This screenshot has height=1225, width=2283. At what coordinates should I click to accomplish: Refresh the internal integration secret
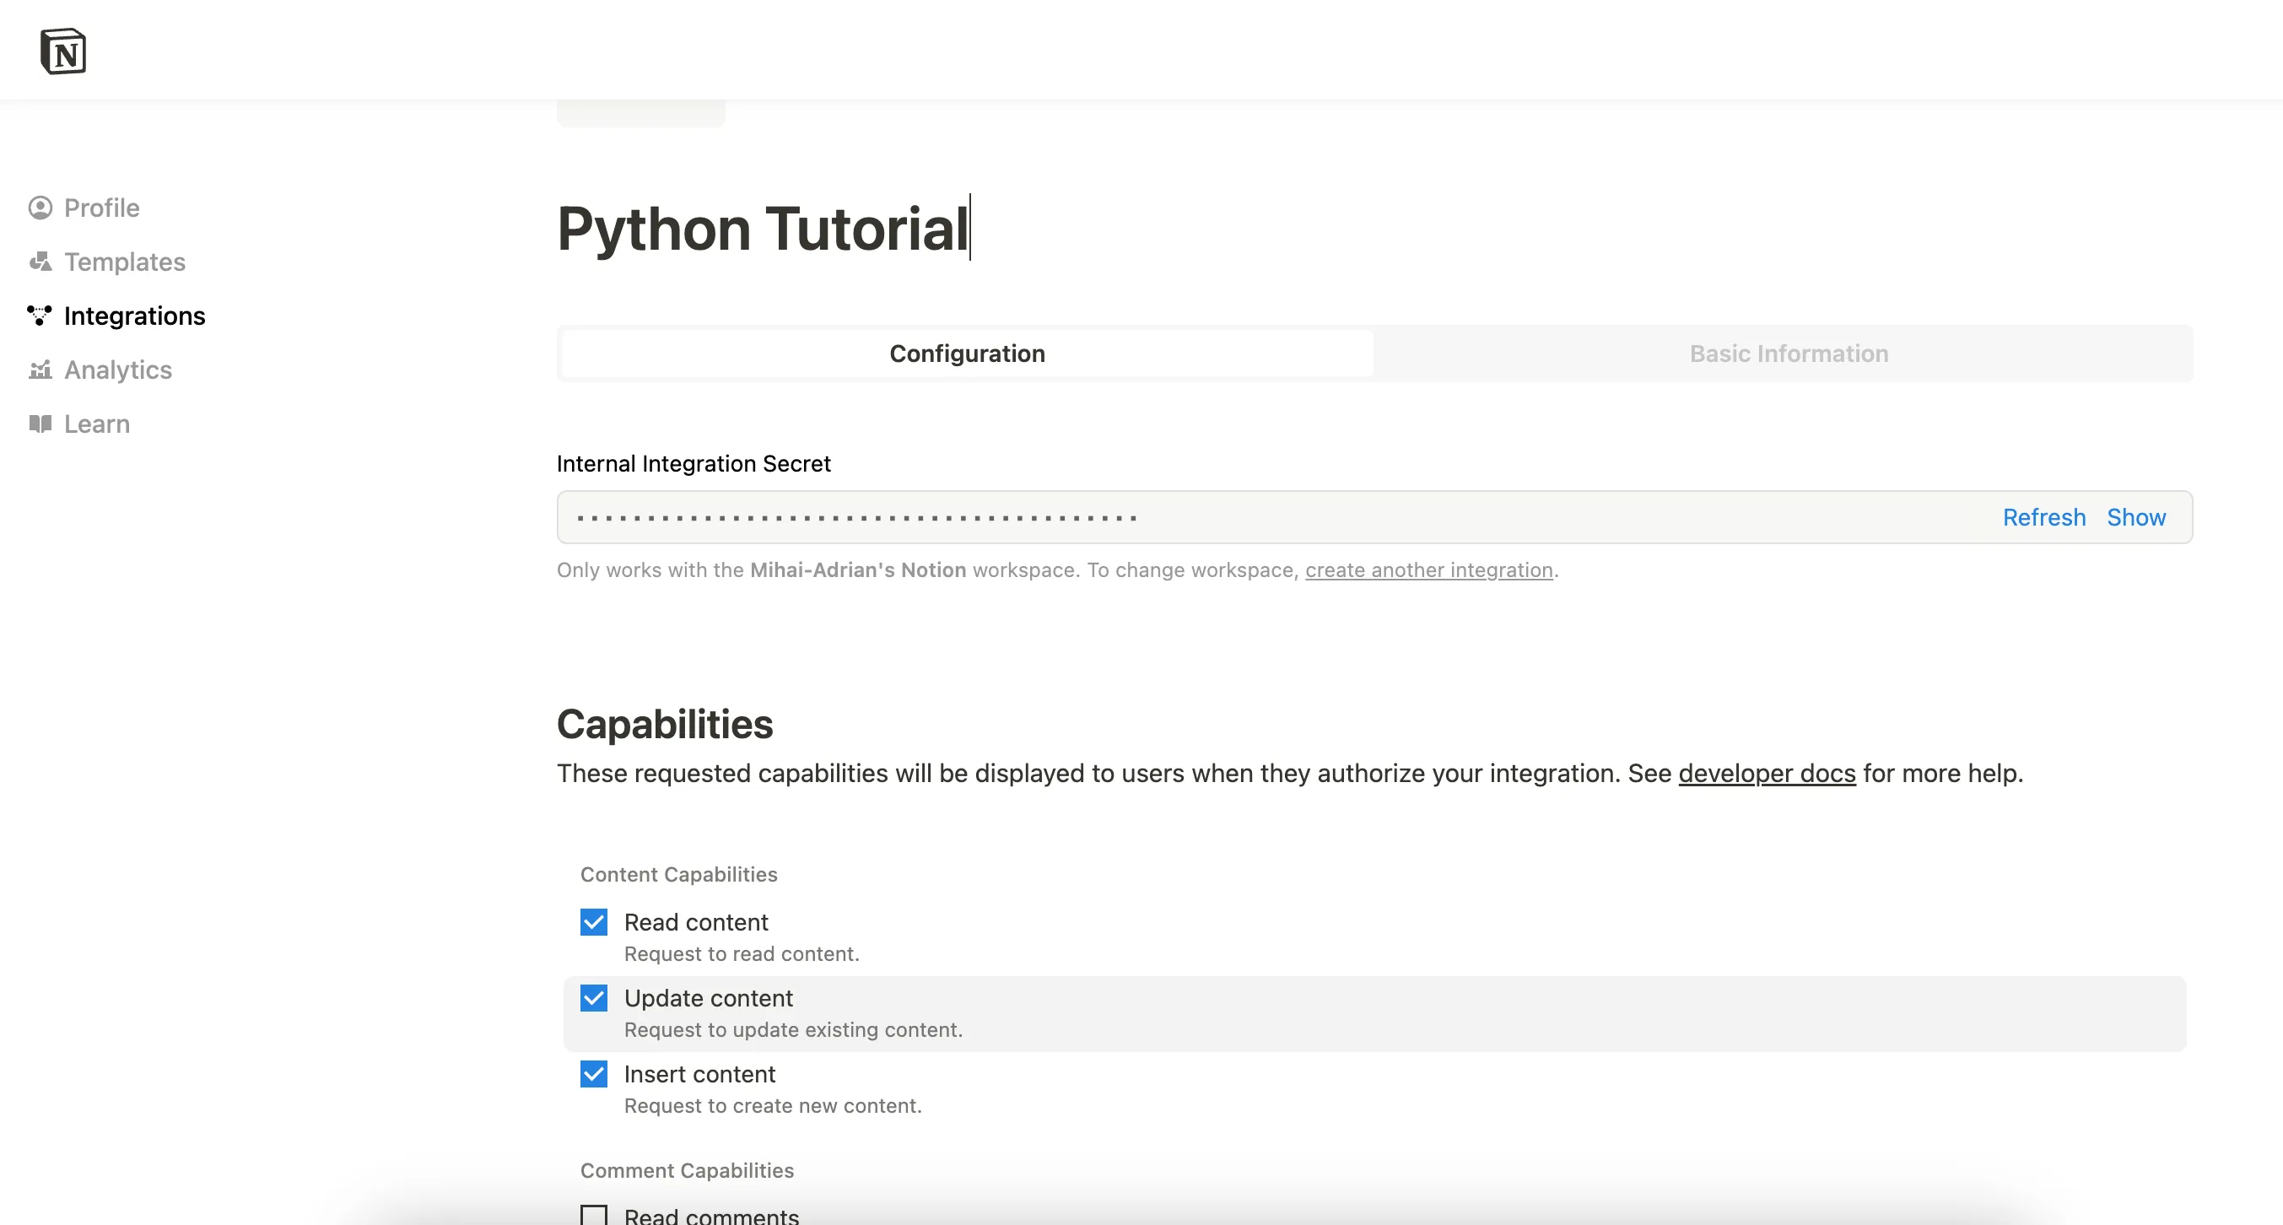point(2043,517)
